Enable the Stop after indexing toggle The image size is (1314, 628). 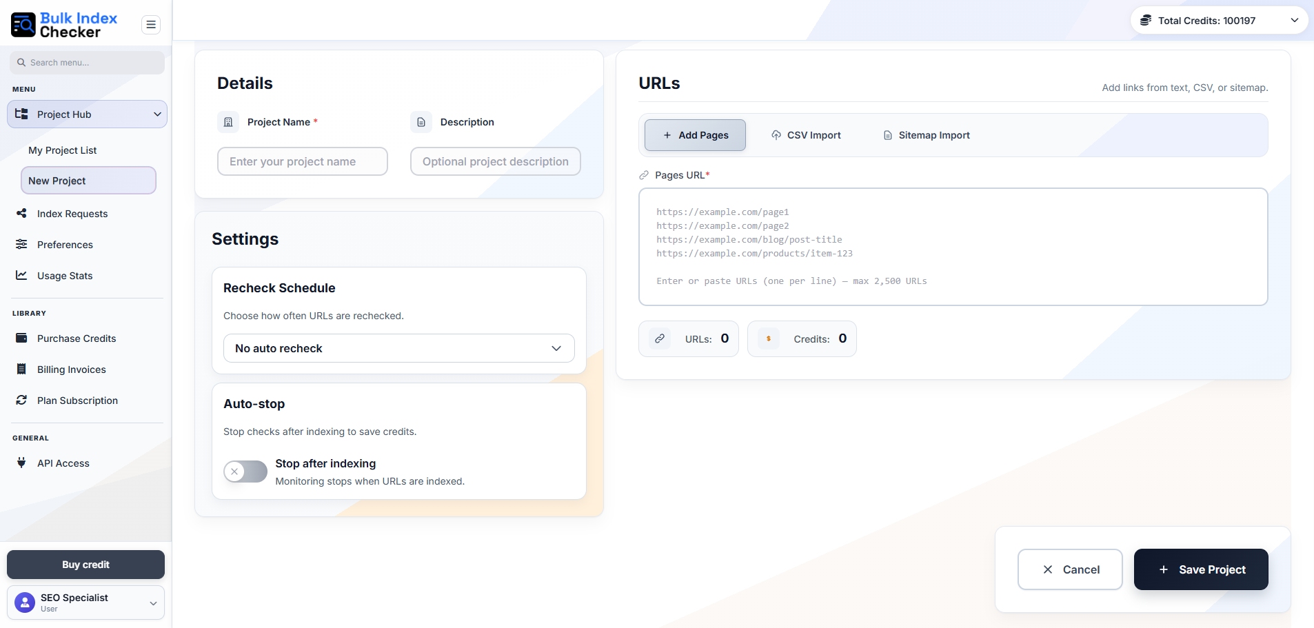(x=245, y=472)
